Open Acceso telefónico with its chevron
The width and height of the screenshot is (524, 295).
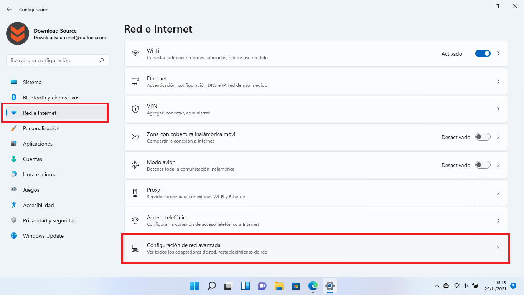click(x=498, y=220)
